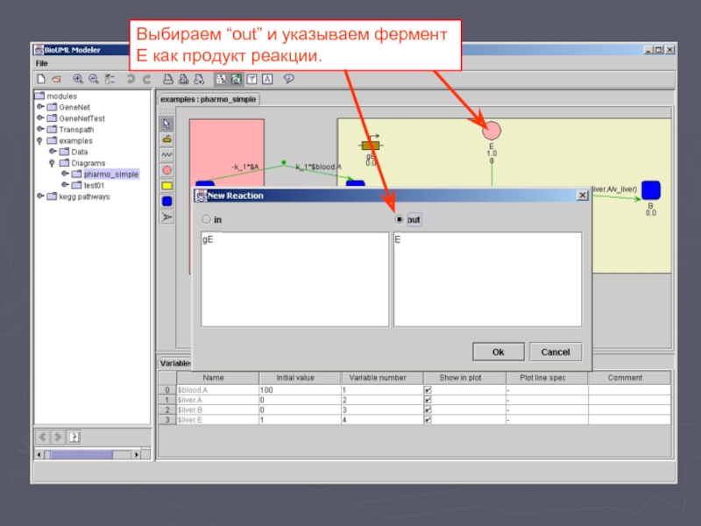The height and width of the screenshot is (526, 701).
Task: Close the New Reaction dialog
Action: (582, 195)
